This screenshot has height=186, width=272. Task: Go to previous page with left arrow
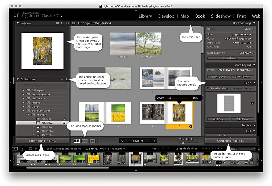(x=122, y=141)
